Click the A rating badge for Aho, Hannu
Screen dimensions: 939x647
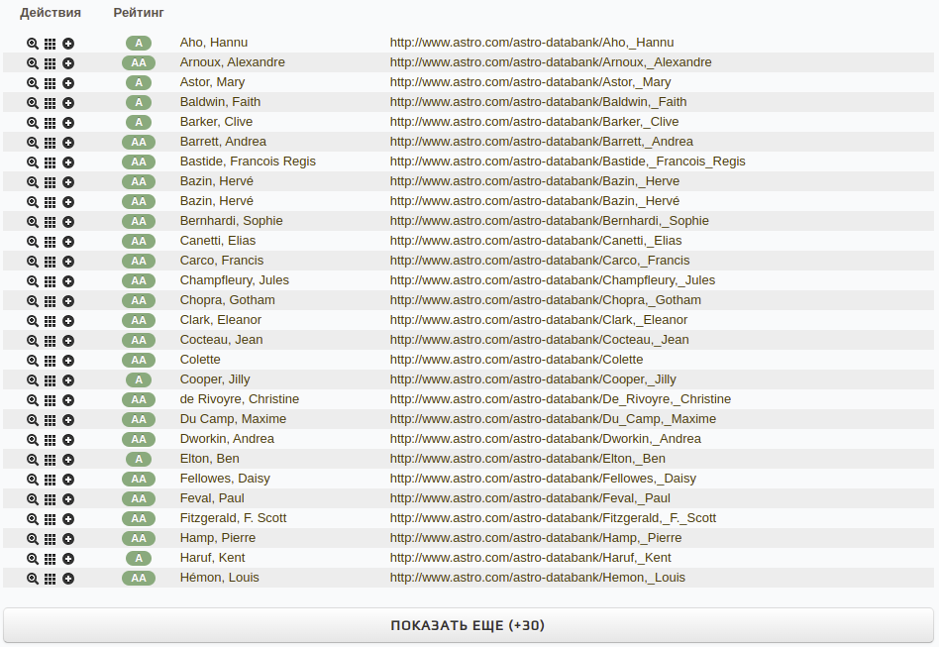(x=139, y=44)
